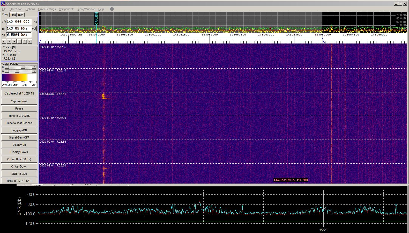Viewport: 409px width, 233px height.
Task: Click the gray status circle beside Help
Action: (112, 9)
